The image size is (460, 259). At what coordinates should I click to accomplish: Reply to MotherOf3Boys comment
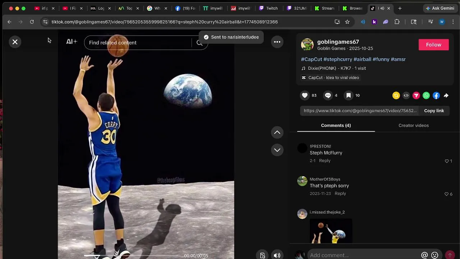coord(340,194)
